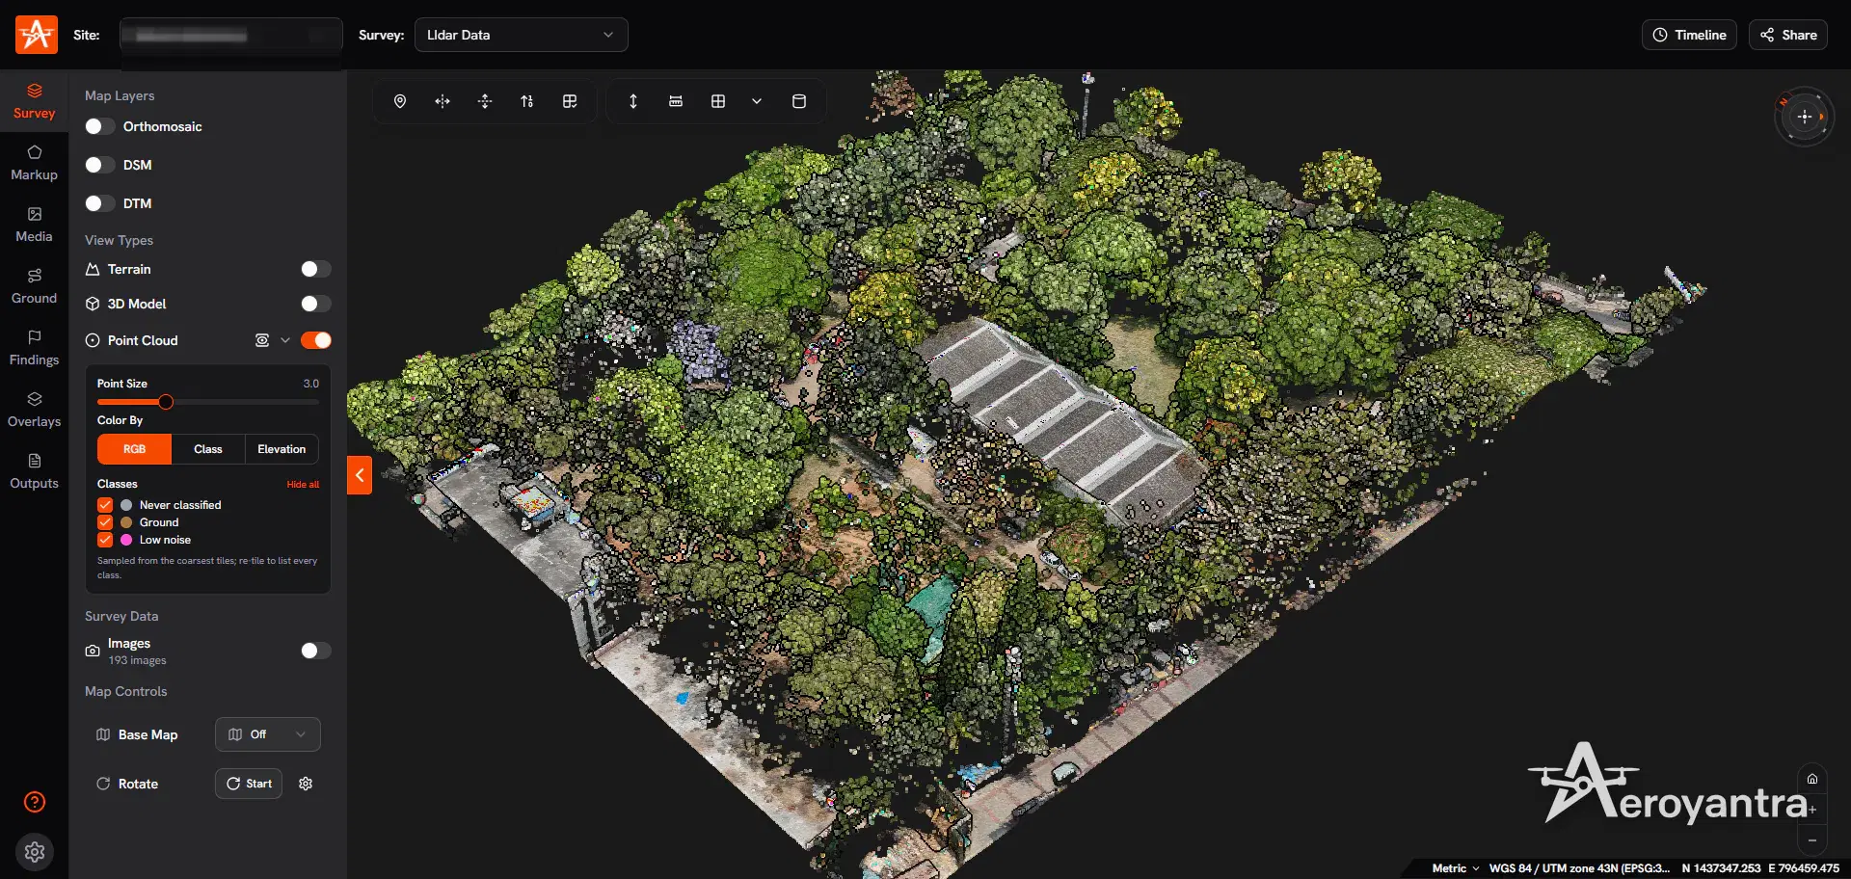Viewport: 1851px width, 879px height.
Task: Toggle the survey Images switch
Action: [x=316, y=651]
